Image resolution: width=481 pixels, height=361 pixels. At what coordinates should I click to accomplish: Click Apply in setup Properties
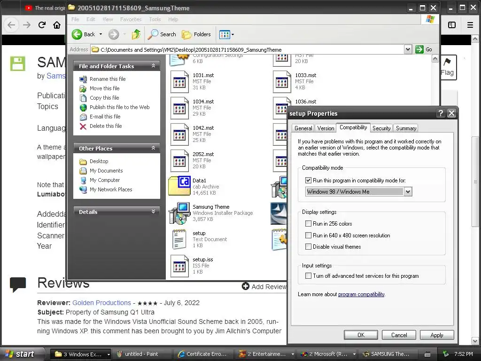pyautogui.click(x=437, y=335)
